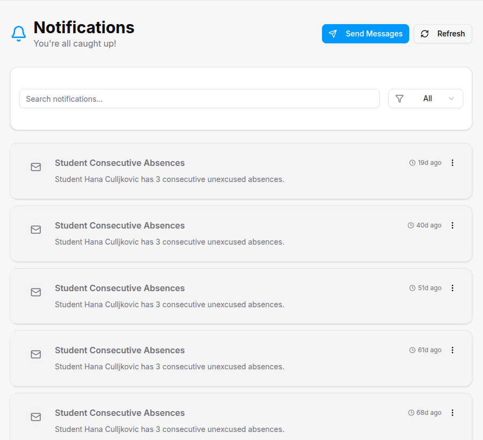
Task: Click the refresh arrows icon on Refresh button
Action: tap(425, 34)
